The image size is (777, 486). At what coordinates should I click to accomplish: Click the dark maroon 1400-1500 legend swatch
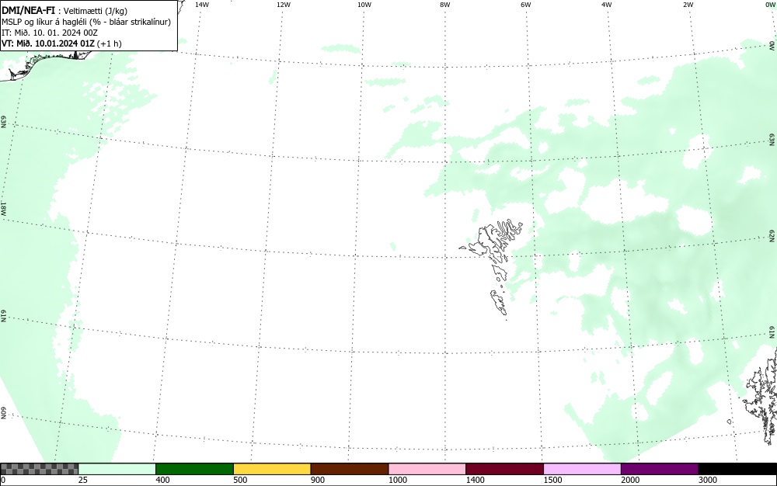tap(504, 469)
